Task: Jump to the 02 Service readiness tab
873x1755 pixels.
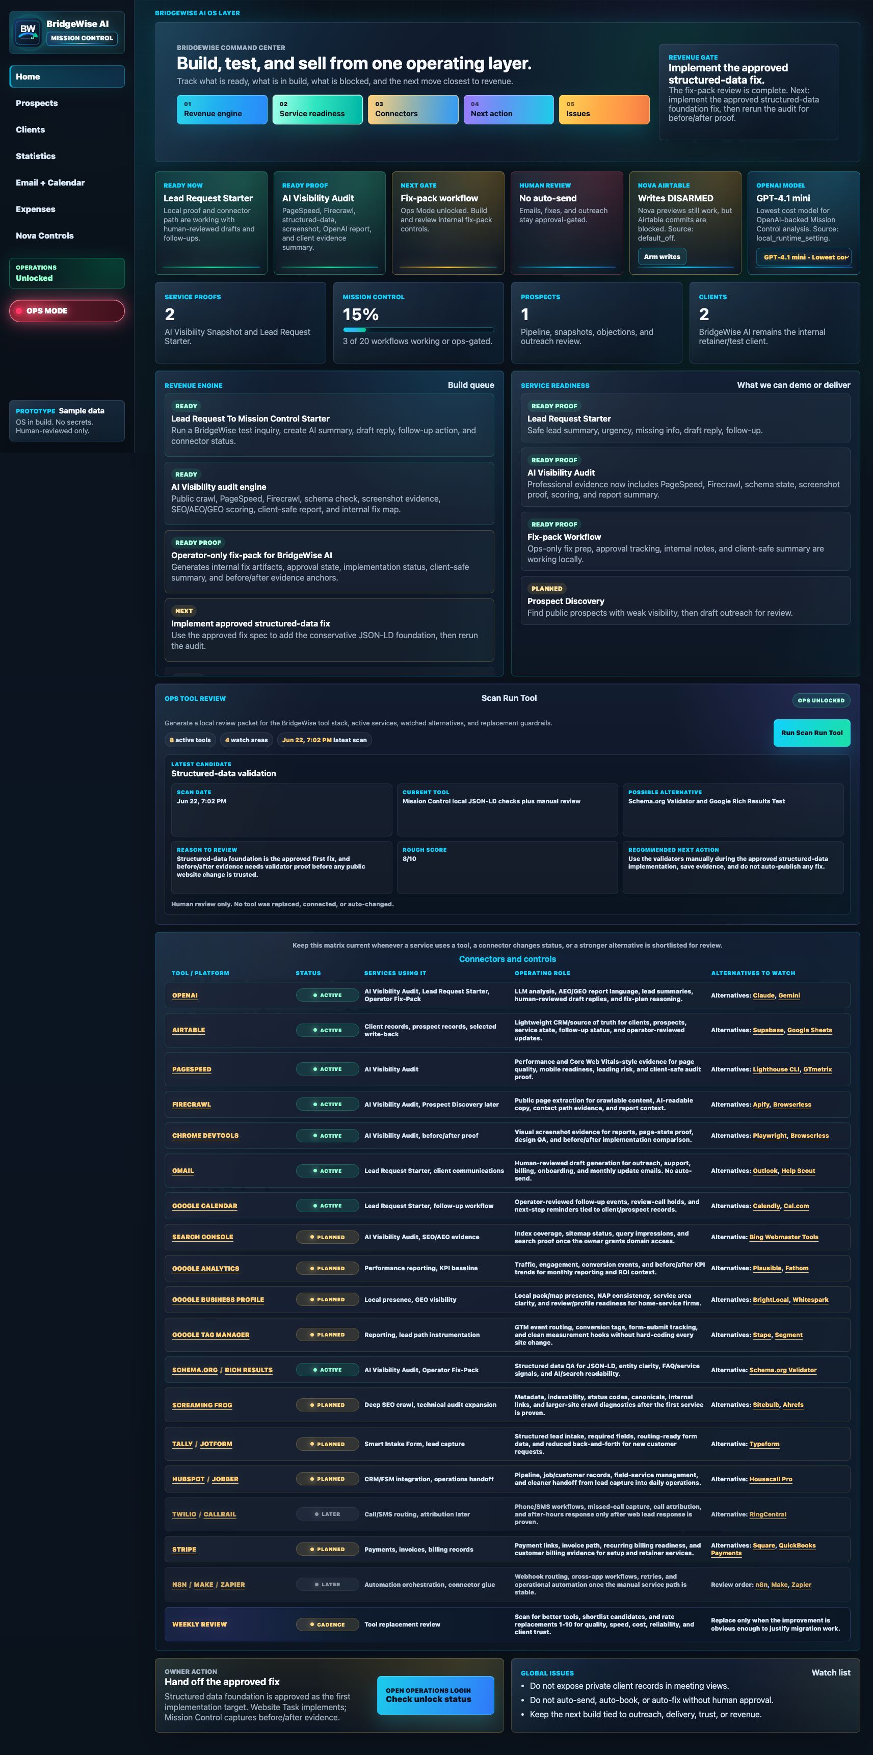Action: coord(318,109)
